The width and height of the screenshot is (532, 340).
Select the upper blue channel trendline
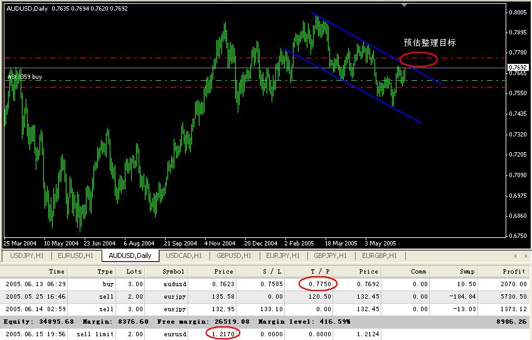(x=376, y=48)
